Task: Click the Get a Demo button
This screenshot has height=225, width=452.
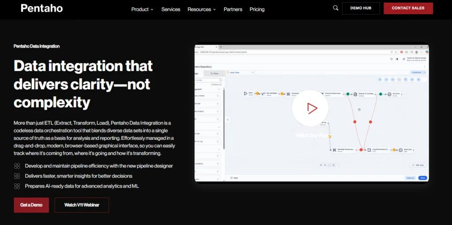Action: point(31,205)
